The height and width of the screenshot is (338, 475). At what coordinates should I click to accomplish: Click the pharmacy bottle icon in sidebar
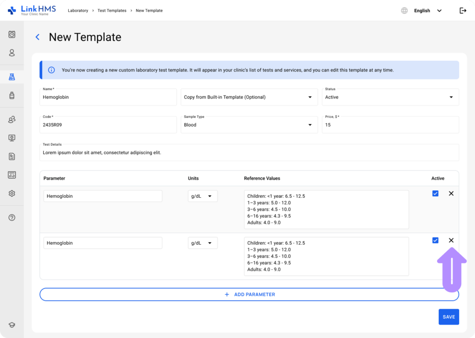[x=12, y=96]
